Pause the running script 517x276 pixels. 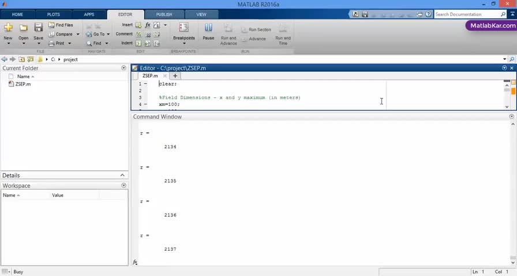pos(208,28)
